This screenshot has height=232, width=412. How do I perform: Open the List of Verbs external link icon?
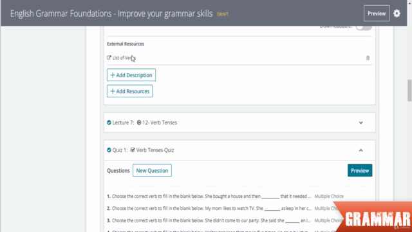(x=109, y=57)
